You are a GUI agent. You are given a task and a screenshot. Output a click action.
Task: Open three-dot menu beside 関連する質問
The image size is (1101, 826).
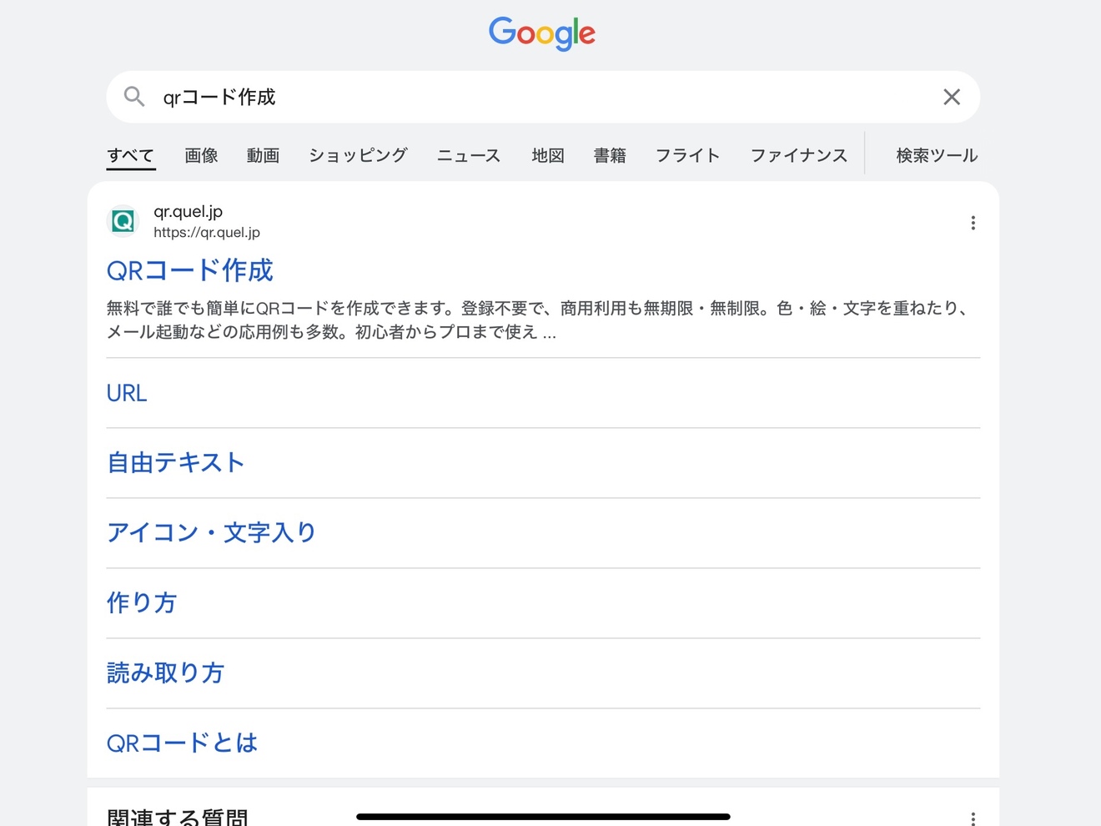[x=973, y=818]
